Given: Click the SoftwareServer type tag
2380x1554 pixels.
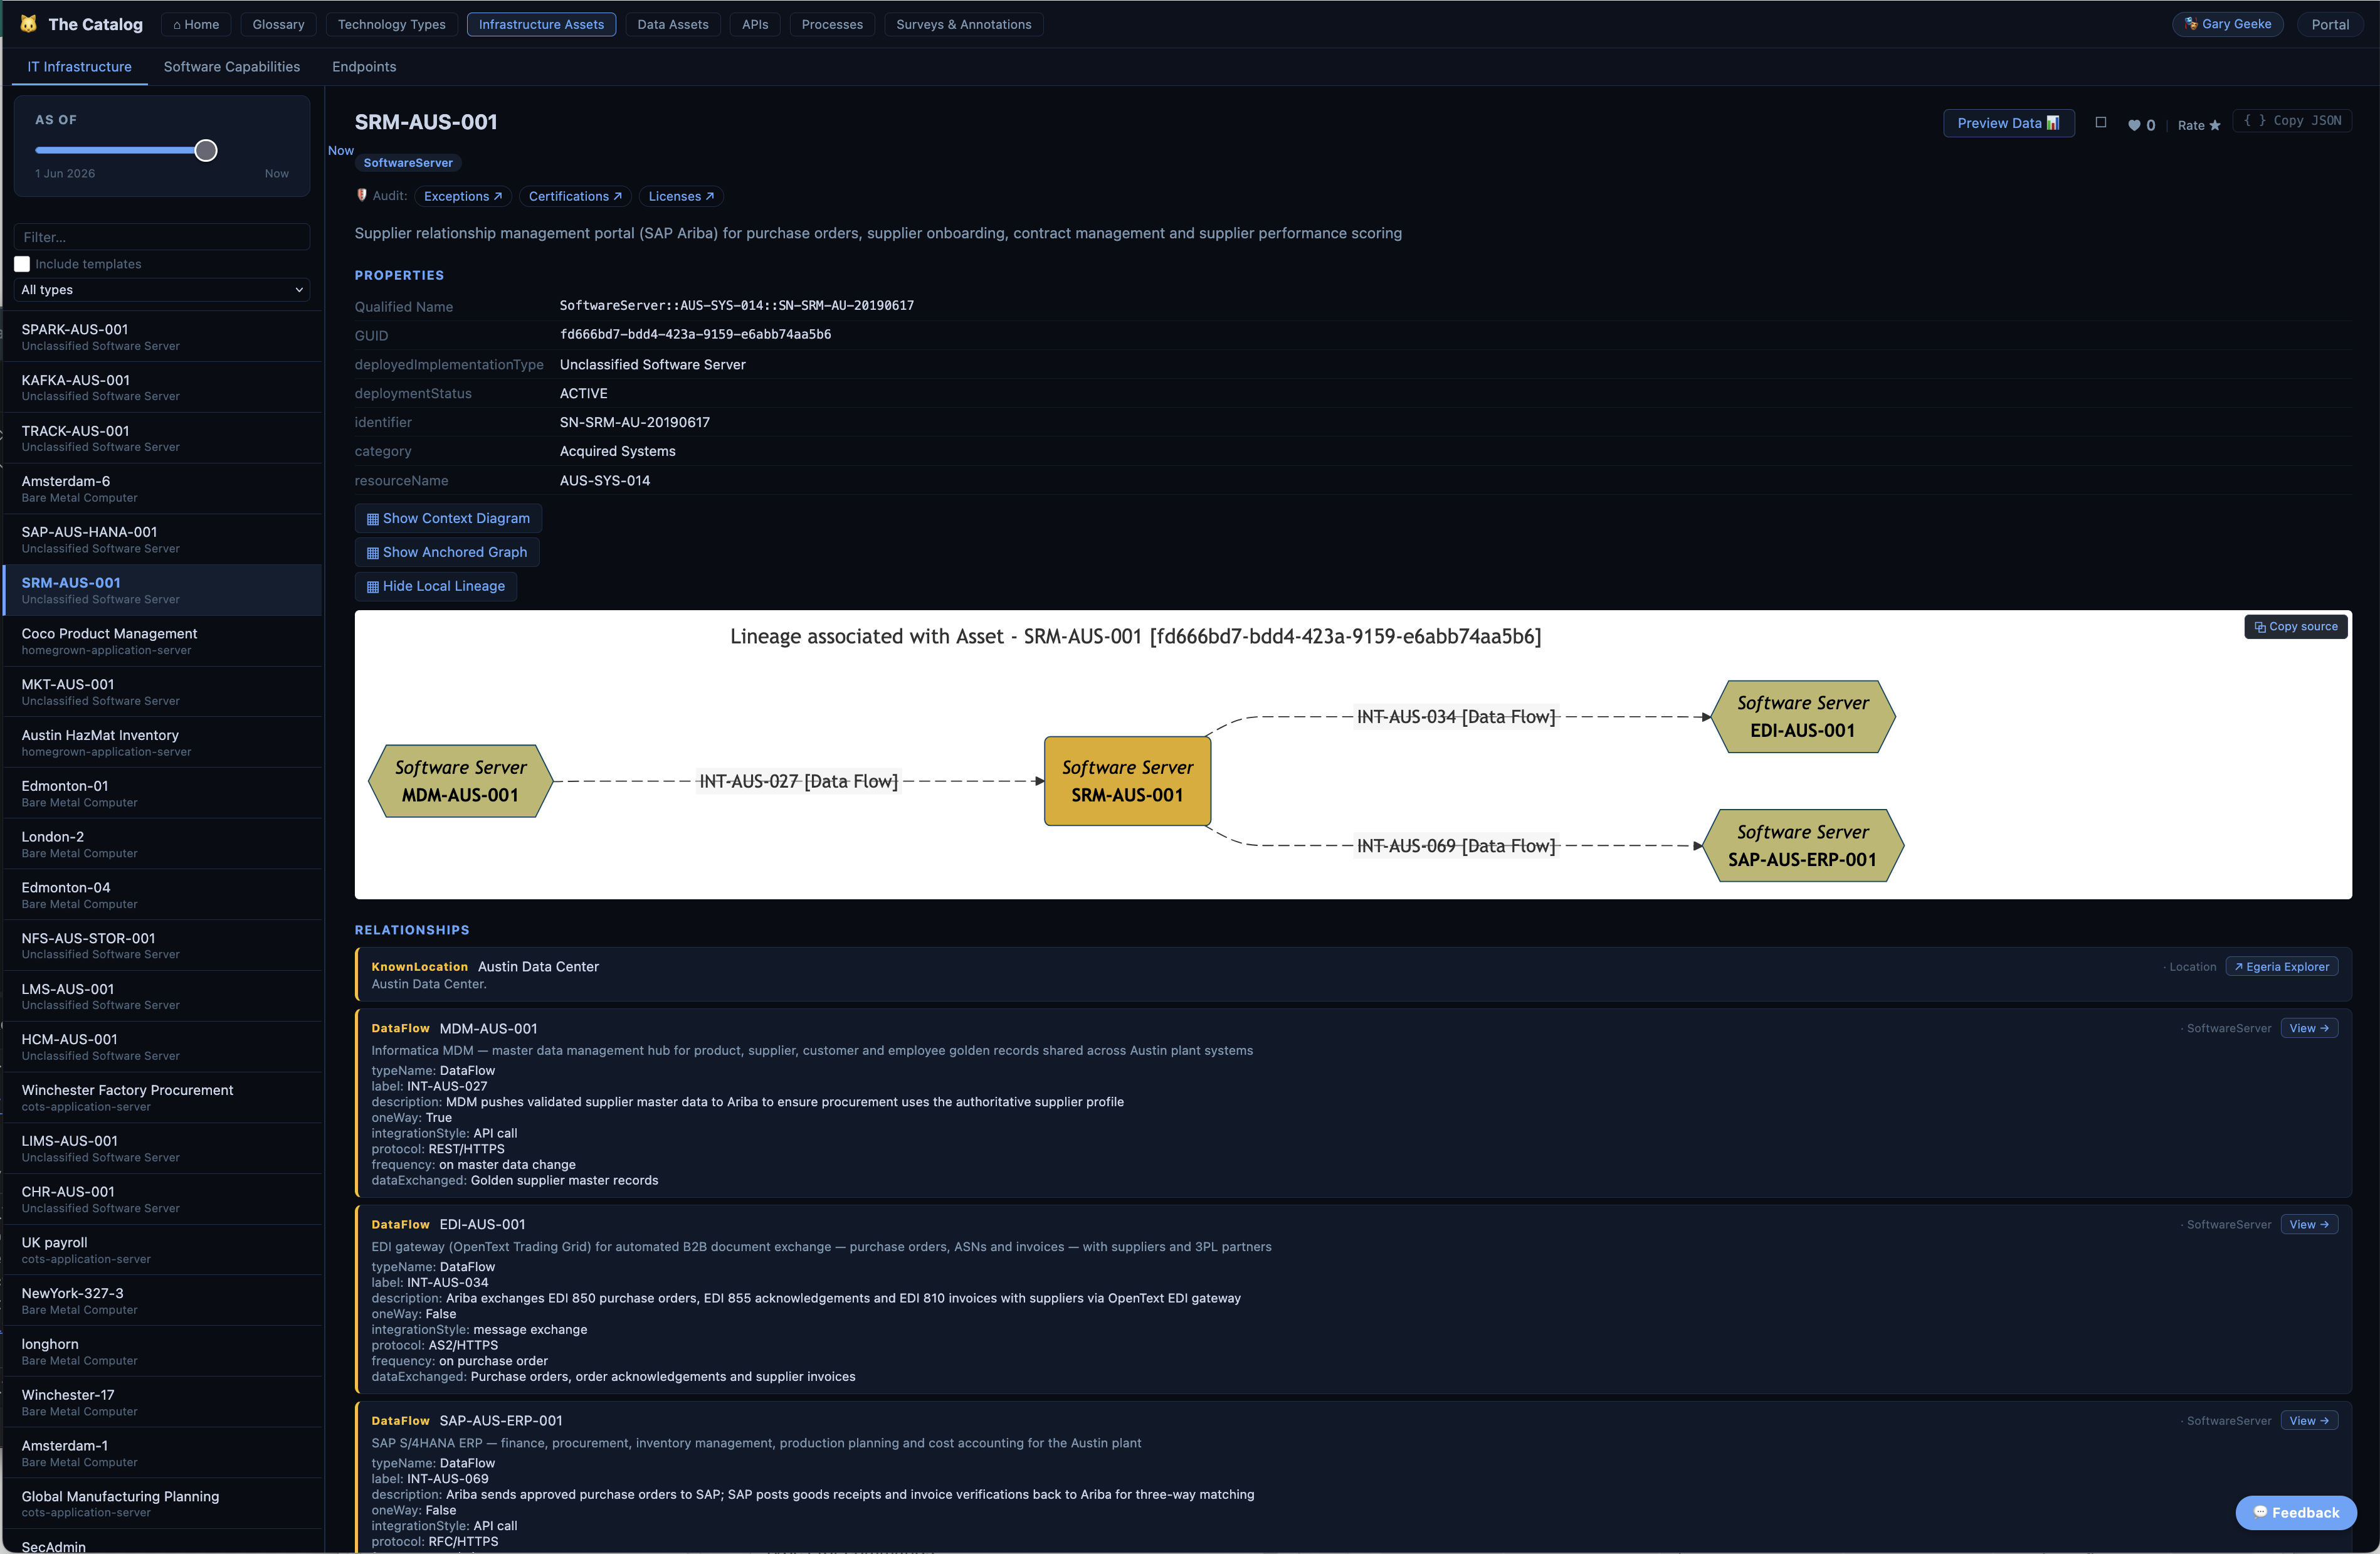Looking at the screenshot, I should point(408,162).
